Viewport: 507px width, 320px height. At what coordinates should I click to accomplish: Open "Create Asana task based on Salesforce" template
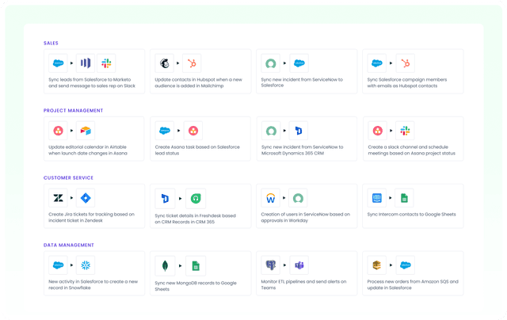tap(198, 150)
